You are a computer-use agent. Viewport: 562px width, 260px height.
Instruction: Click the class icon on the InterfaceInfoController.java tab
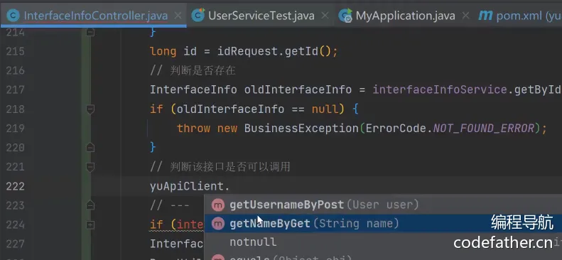point(13,16)
